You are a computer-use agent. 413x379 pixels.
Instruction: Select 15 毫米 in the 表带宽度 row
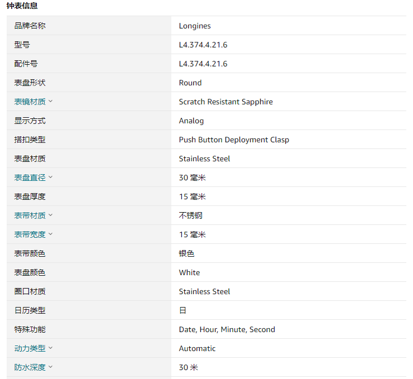pos(193,234)
